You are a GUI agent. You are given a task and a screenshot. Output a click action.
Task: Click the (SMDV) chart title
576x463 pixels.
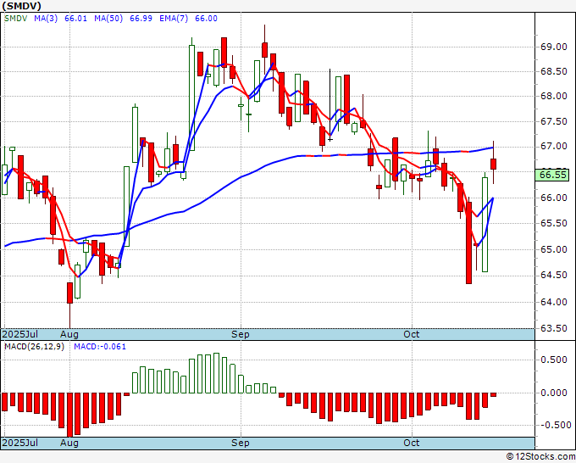pos(22,6)
